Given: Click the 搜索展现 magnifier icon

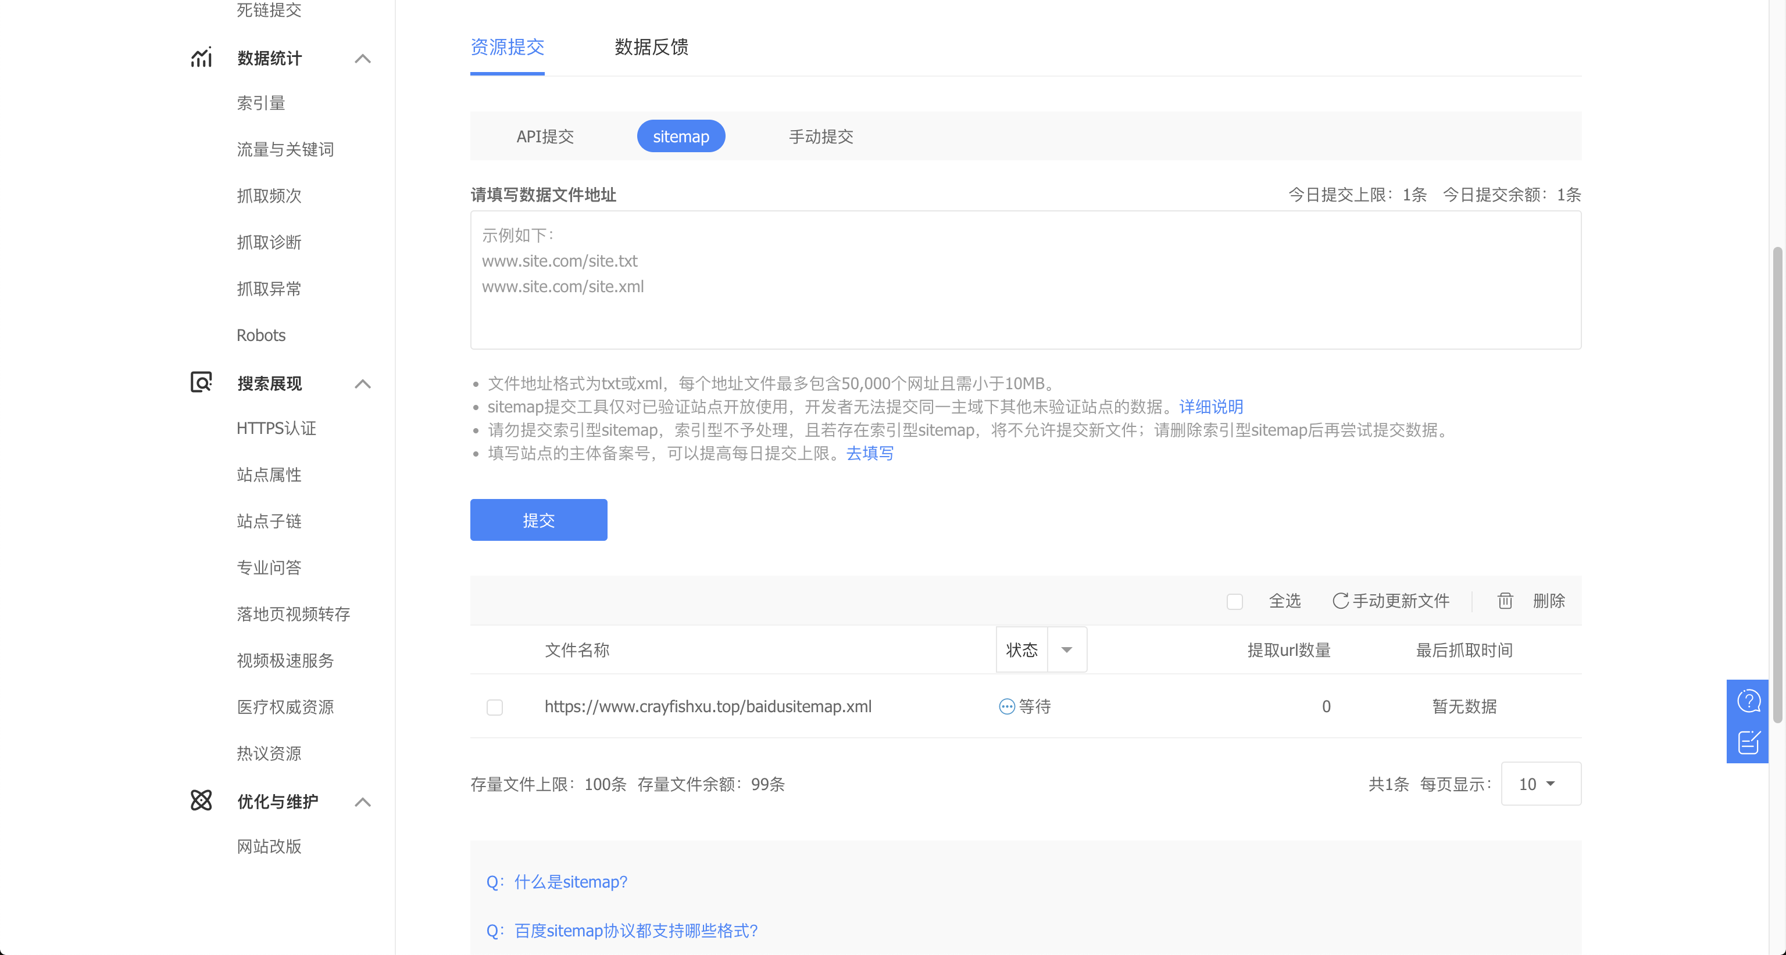Looking at the screenshot, I should click(x=201, y=382).
